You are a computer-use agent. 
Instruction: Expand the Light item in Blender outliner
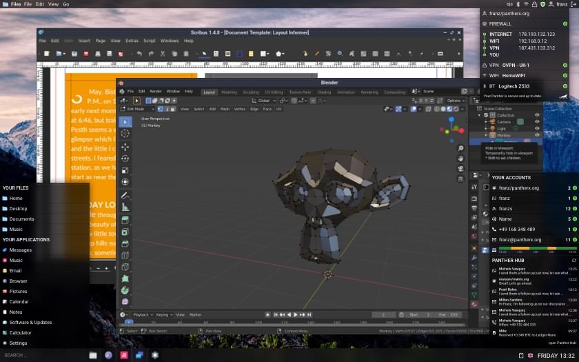tap(486, 128)
